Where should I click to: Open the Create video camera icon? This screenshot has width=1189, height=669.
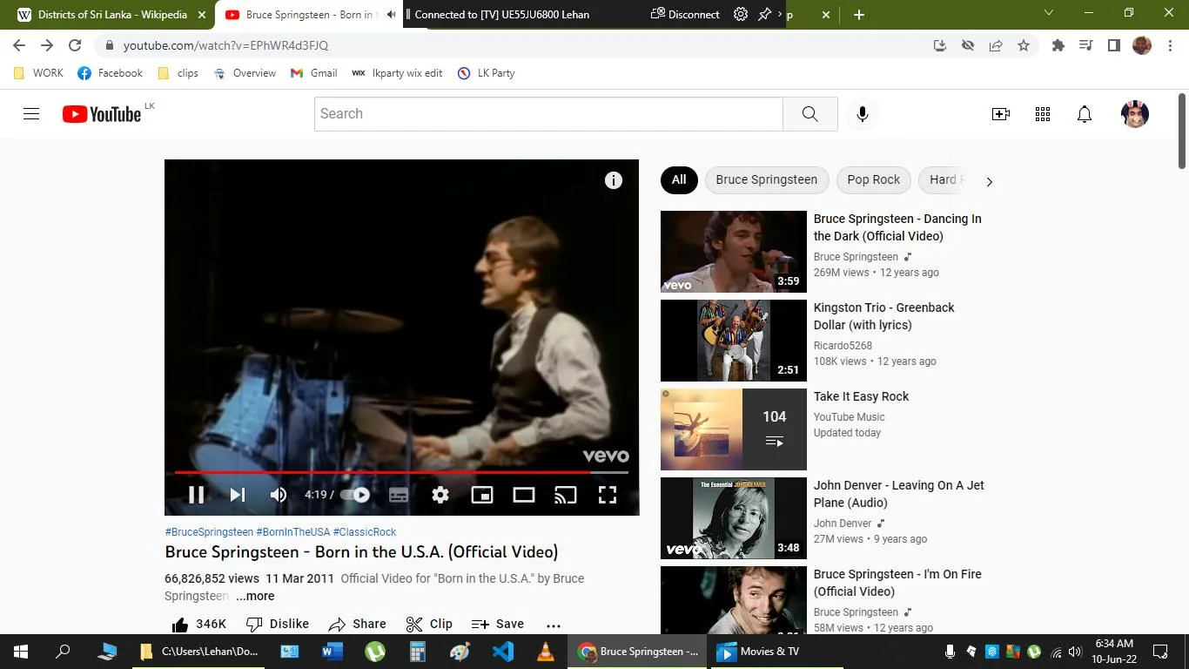point(1001,114)
